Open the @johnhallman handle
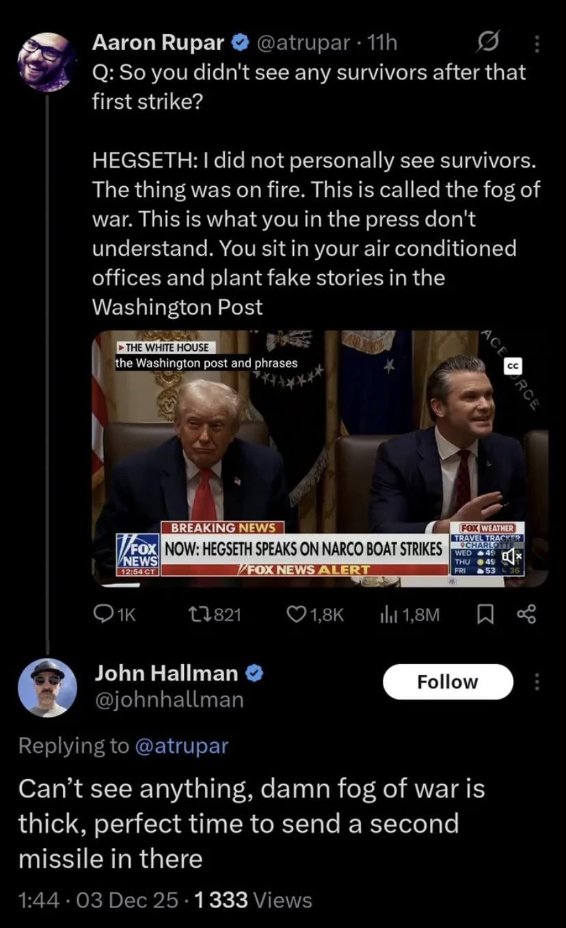Screen dimensions: 566x928 pyautogui.click(x=169, y=700)
